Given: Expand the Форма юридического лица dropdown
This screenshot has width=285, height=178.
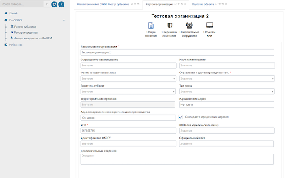Looking at the screenshot, I should pyautogui.click(x=128, y=78).
